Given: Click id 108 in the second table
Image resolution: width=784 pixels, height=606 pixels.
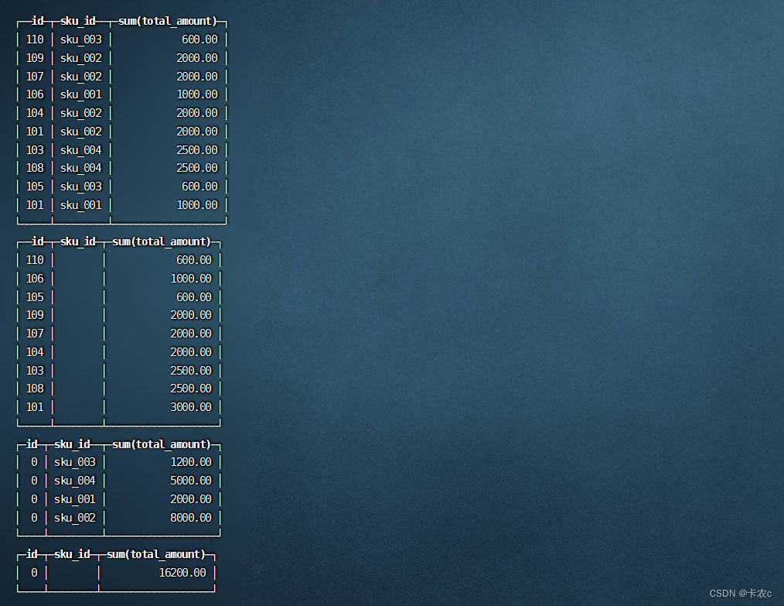Looking at the screenshot, I should pos(35,389).
